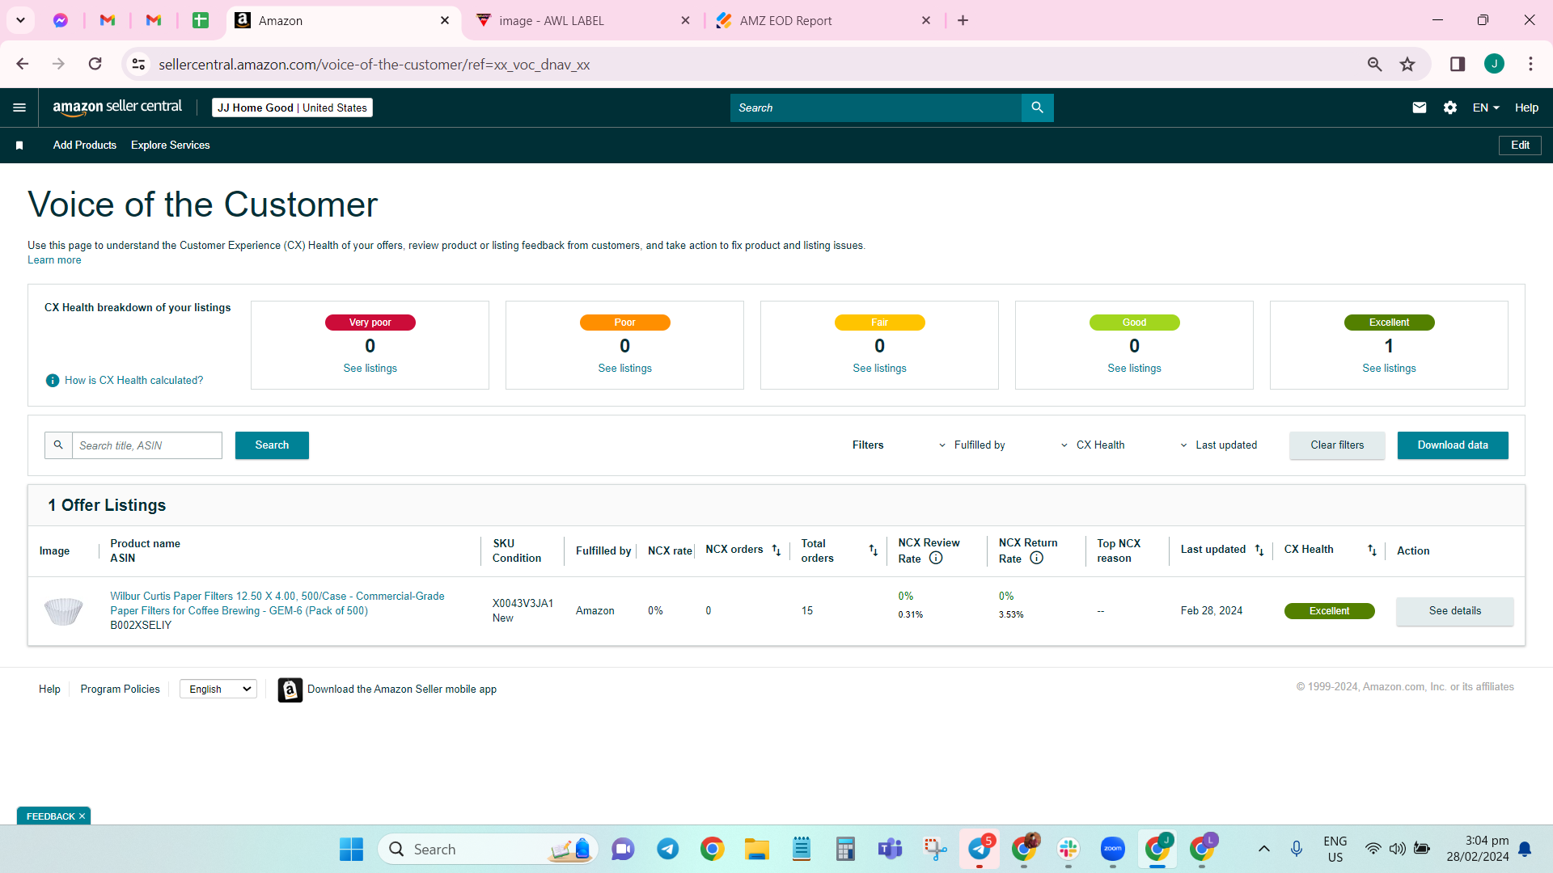Viewport: 1553px width, 873px height.
Task: Open the Chrome tab search dropdown
Action: 20,20
